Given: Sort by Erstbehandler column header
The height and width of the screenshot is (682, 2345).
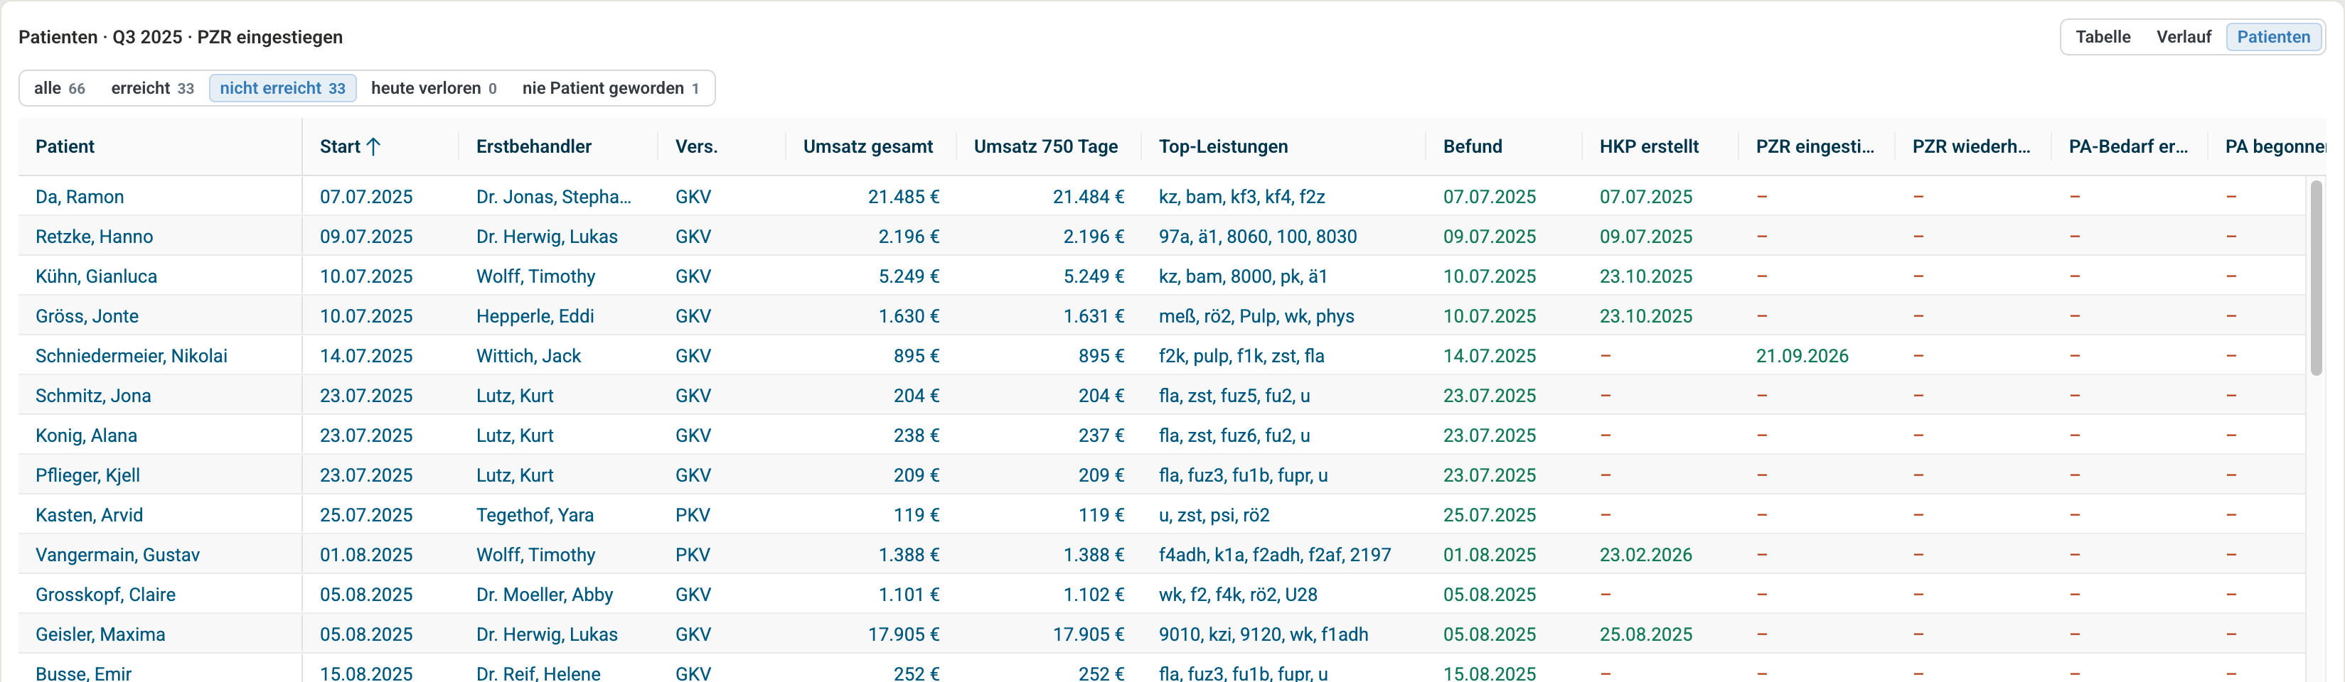Looking at the screenshot, I should 533,146.
